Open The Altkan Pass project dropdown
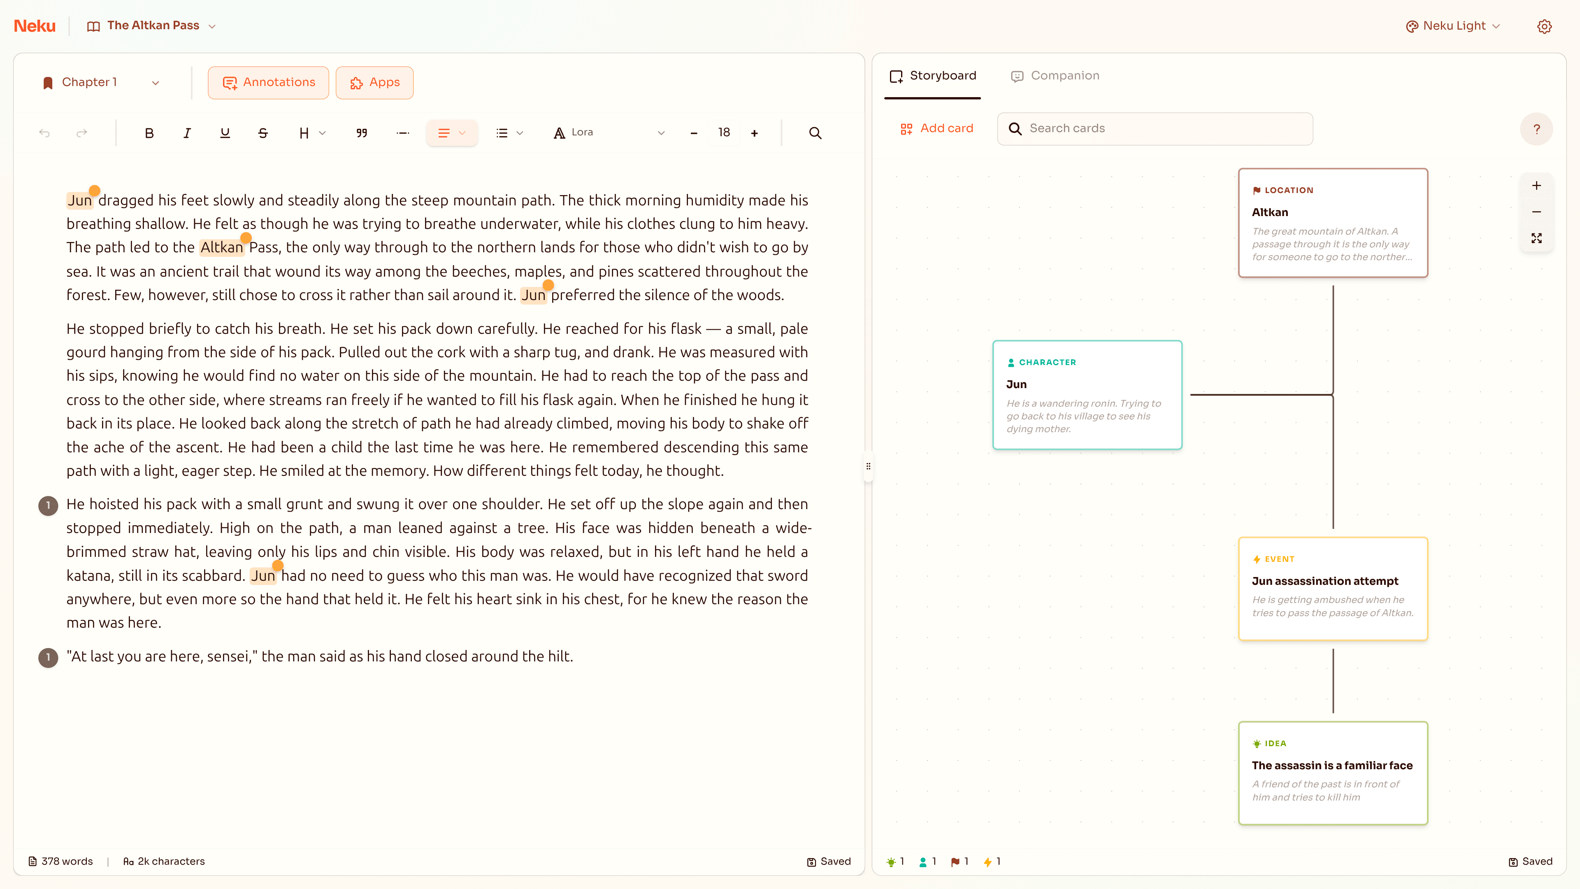The image size is (1580, 889). coord(151,26)
